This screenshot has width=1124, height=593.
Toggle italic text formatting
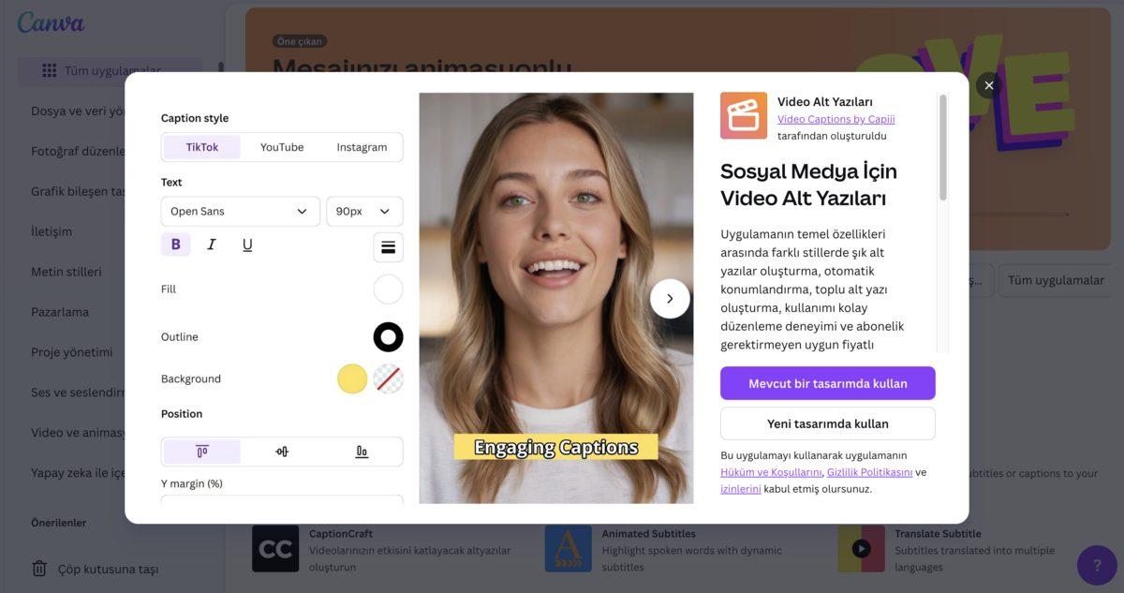[212, 245]
